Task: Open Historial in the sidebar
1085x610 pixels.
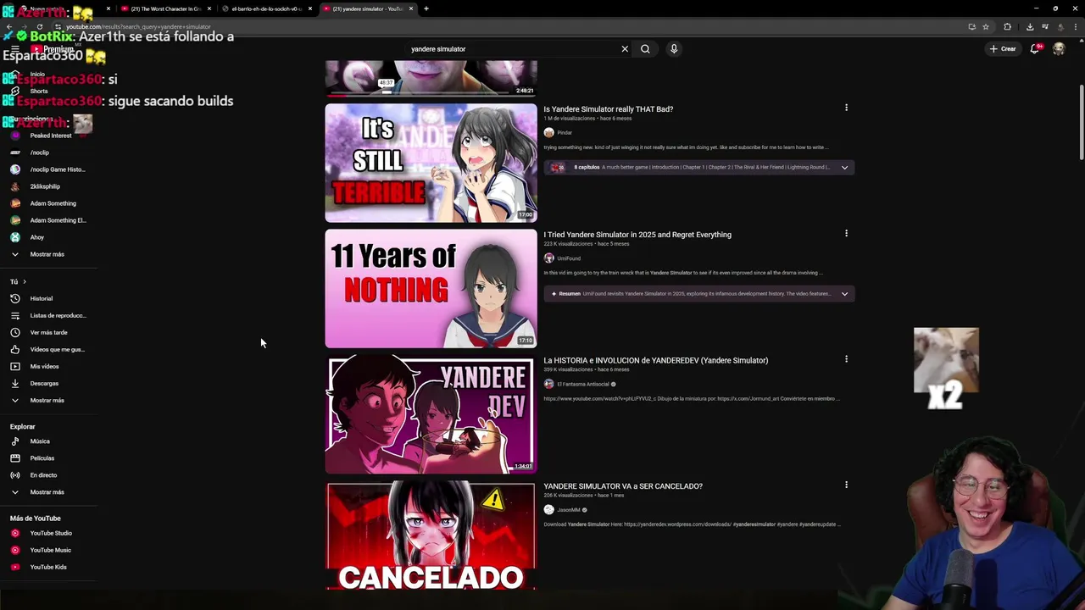Action: point(42,298)
